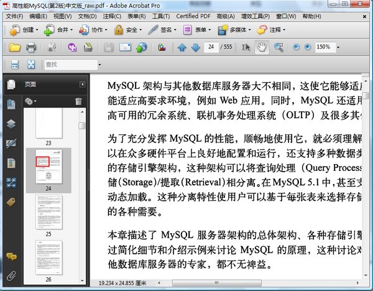
Task: Open the 高级(A) menu
Action: point(226,16)
